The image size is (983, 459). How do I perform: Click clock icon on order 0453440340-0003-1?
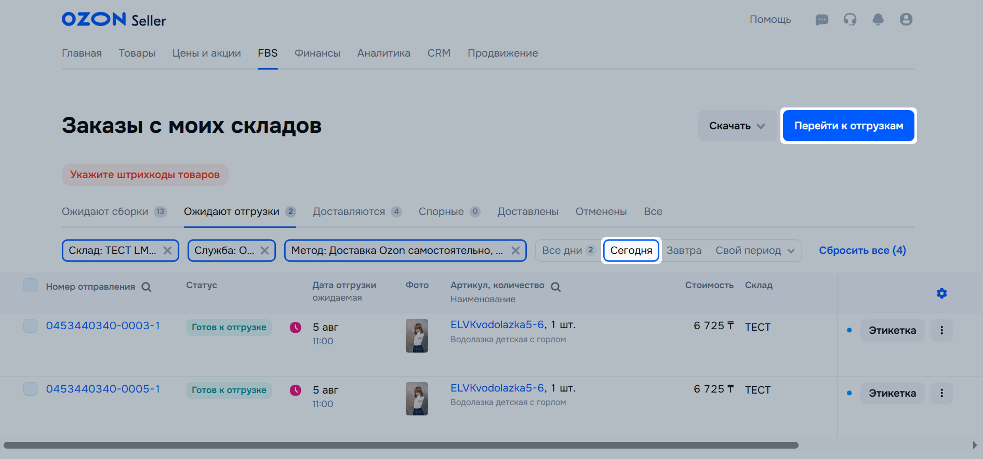pos(295,327)
